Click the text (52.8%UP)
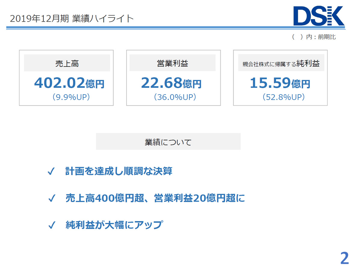The image size is (354, 265). 284,97
